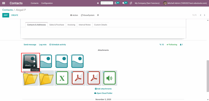Click the pager text 1 / 1

click(194, 15)
